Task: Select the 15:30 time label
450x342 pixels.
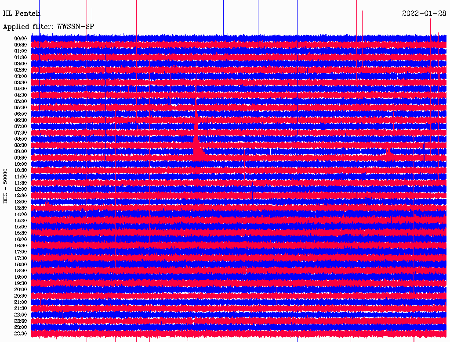Action: tap(21, 233)
